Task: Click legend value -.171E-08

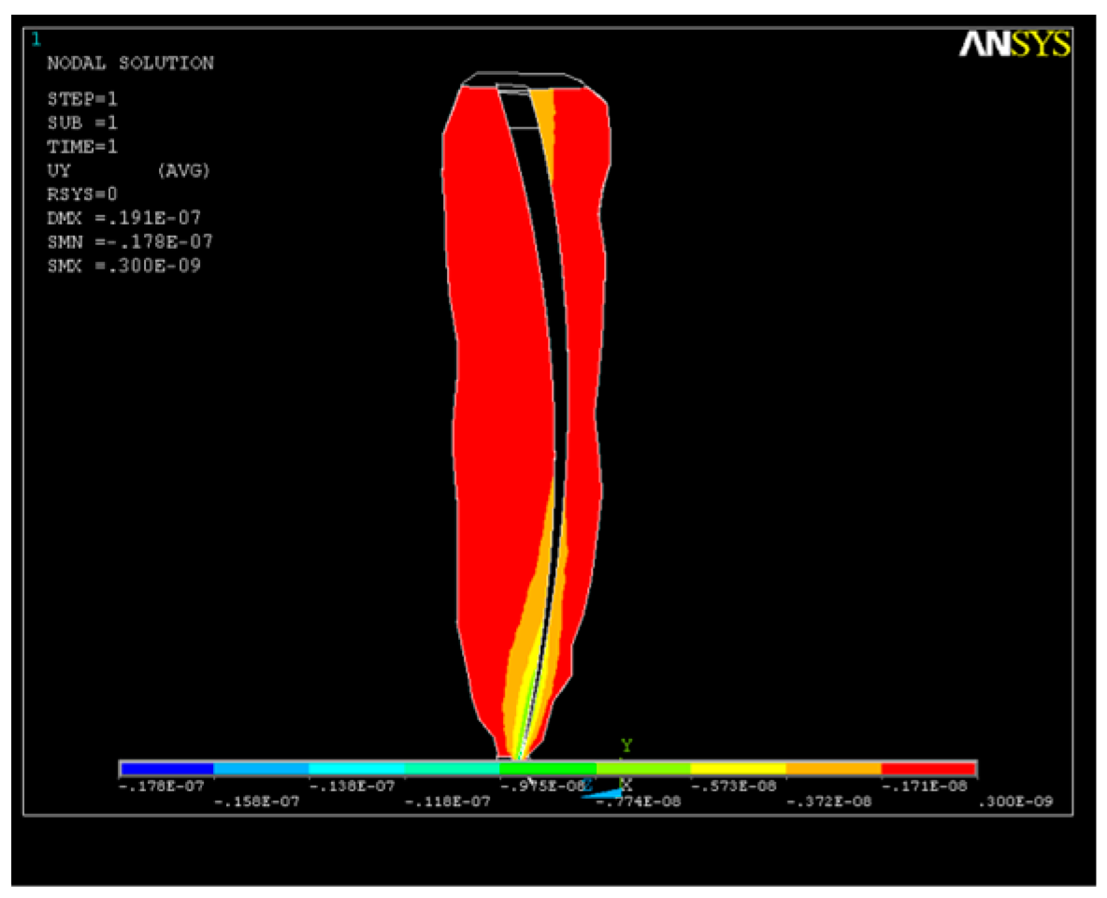Action: pos(924,786)
